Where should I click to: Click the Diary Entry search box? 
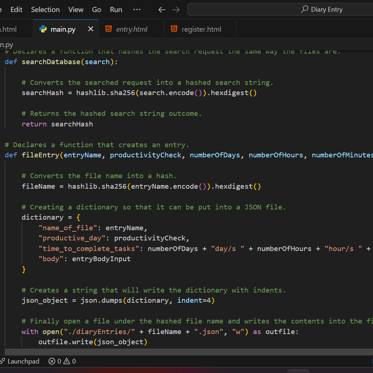point(280,9)
